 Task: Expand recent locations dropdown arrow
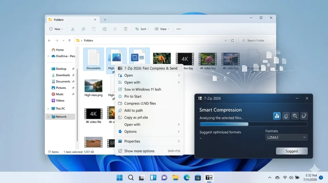(63, 41)
